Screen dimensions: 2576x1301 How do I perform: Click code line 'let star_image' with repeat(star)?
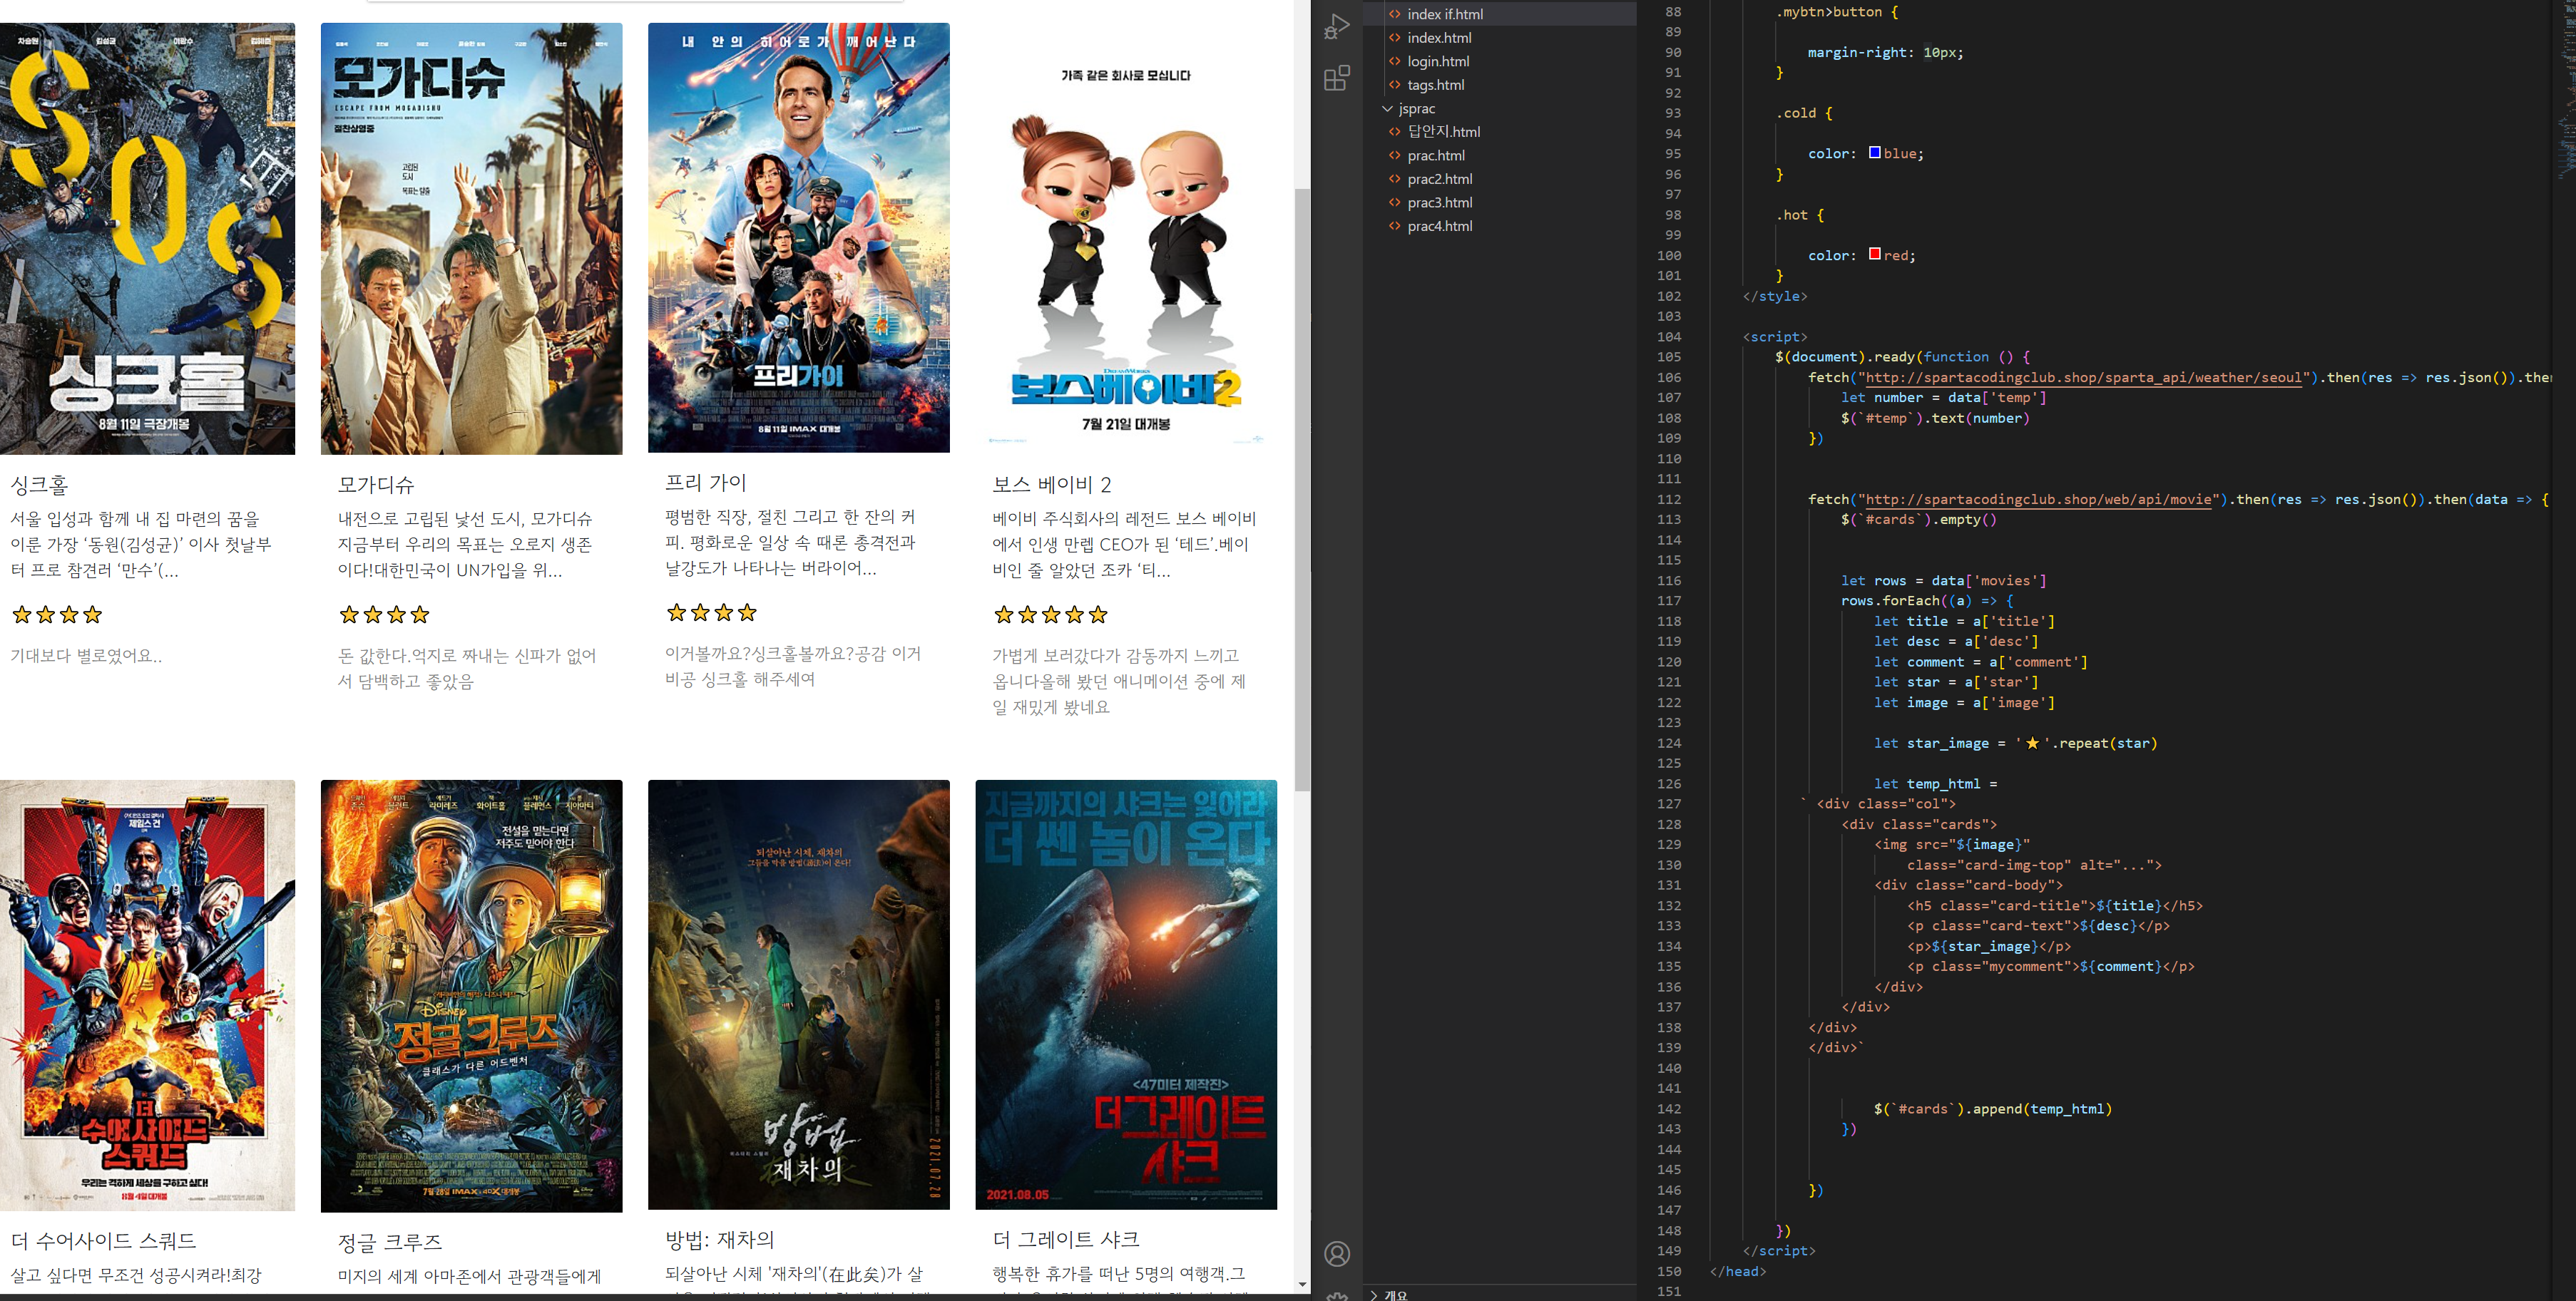point(2015,744)
